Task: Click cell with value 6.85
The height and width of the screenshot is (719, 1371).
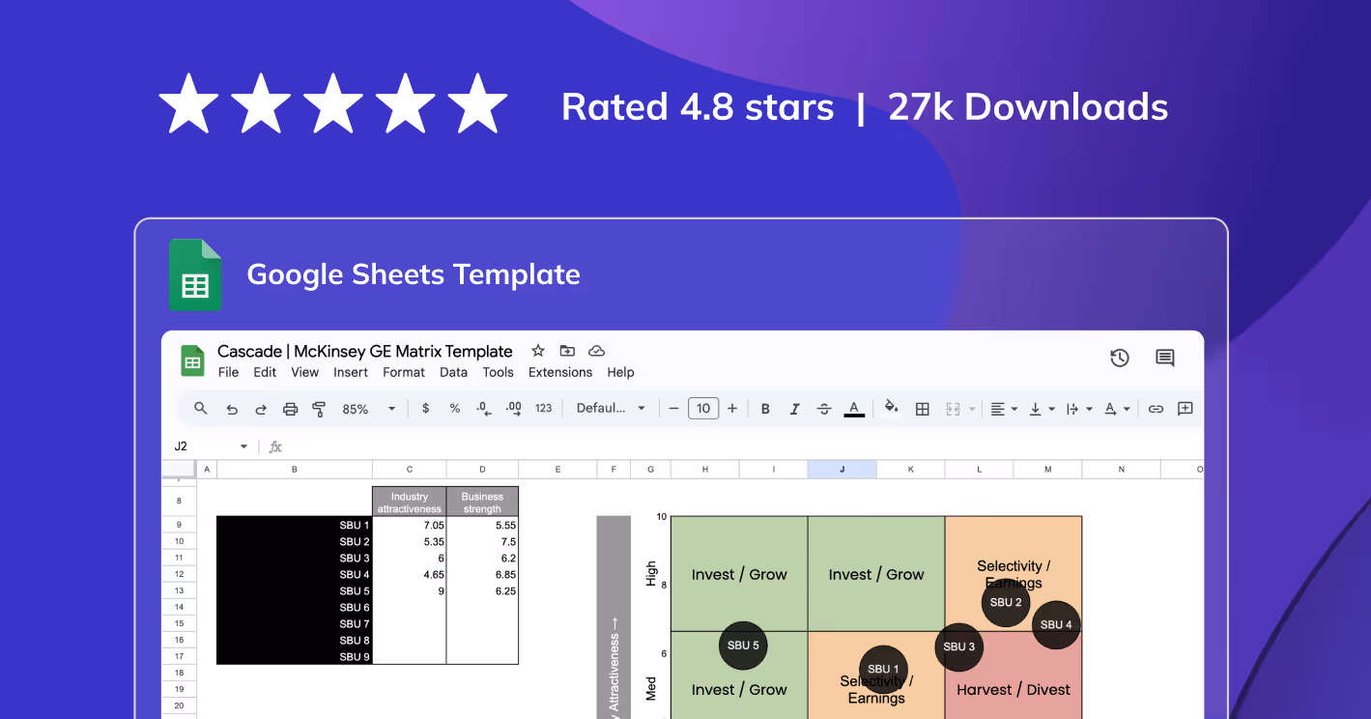Action: (482, 574)
